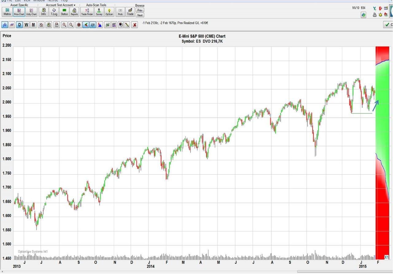
Task: Toggle the green-red projection cone button
Action: pos(86,25)
